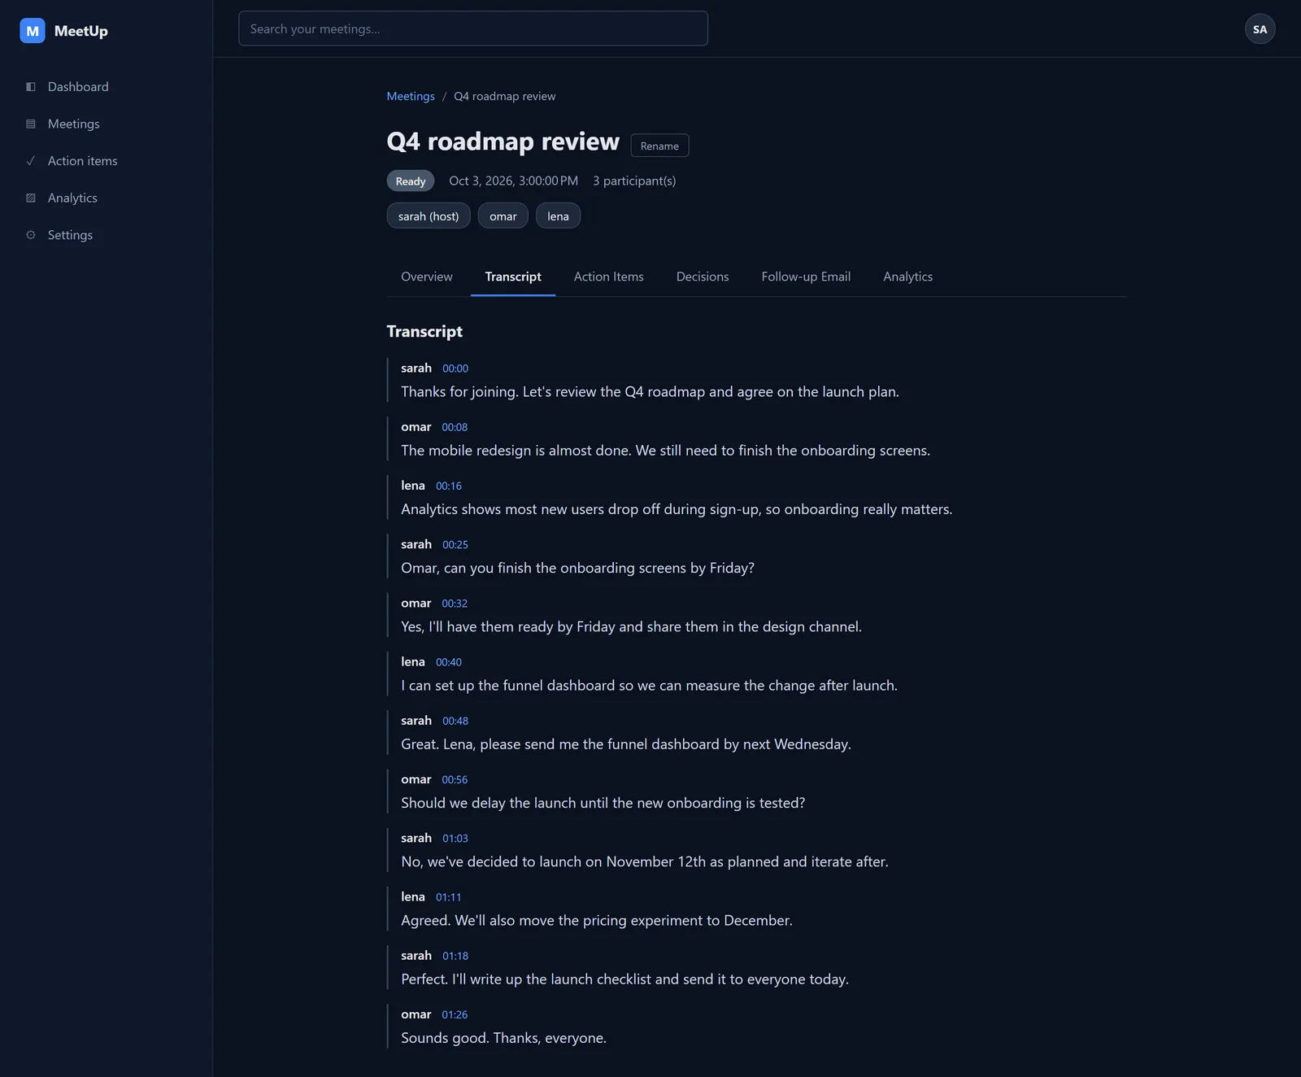The height and width of the screenshot is (1077, 1301).
Task: Click the omar participant chip
Action: point(503,216)
